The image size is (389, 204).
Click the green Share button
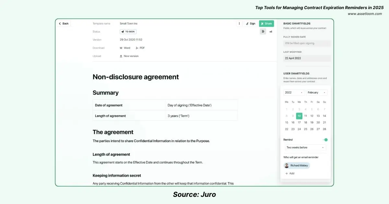(x=266, y=23)
